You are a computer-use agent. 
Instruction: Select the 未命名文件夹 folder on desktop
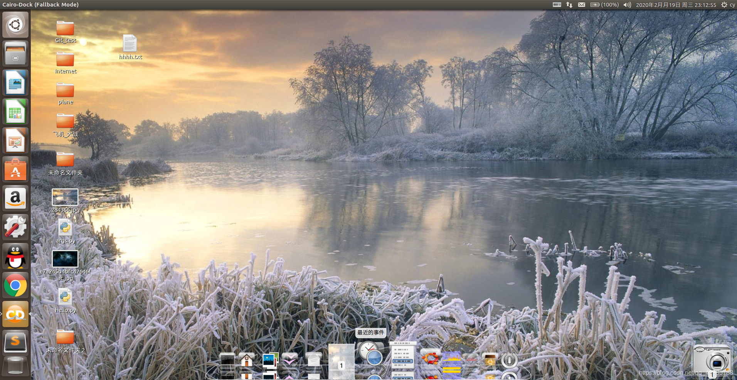(66, 164)
